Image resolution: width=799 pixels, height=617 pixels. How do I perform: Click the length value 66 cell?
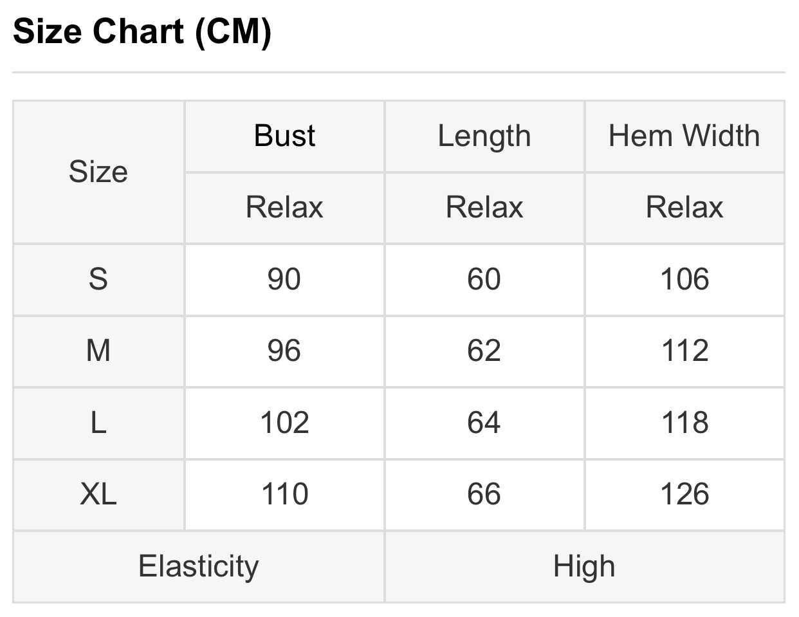(x=484, y=494)
